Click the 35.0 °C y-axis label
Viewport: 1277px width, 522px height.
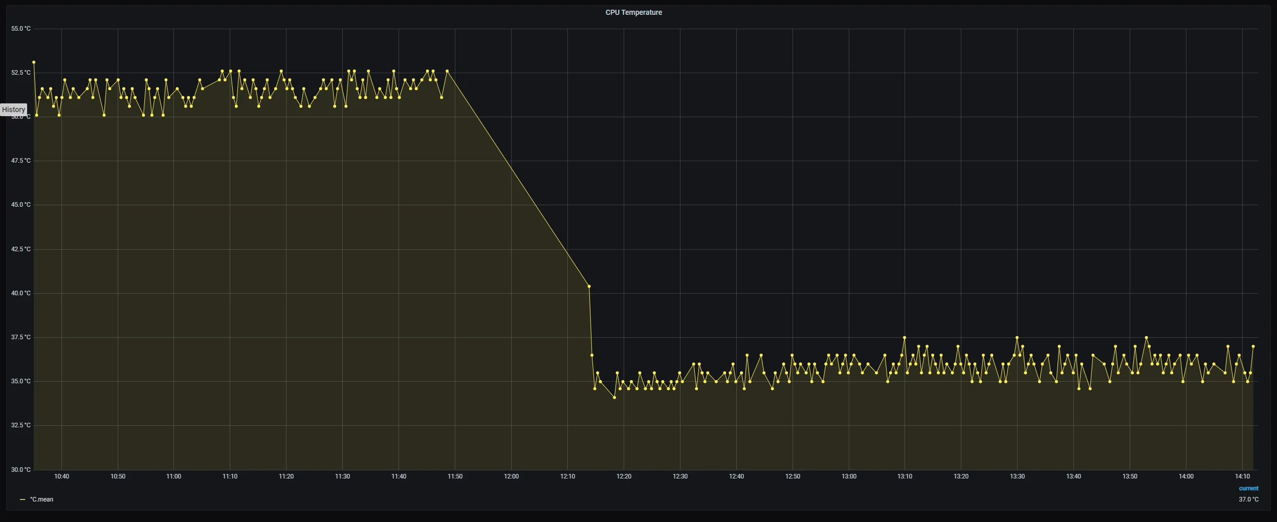[21, 381]
